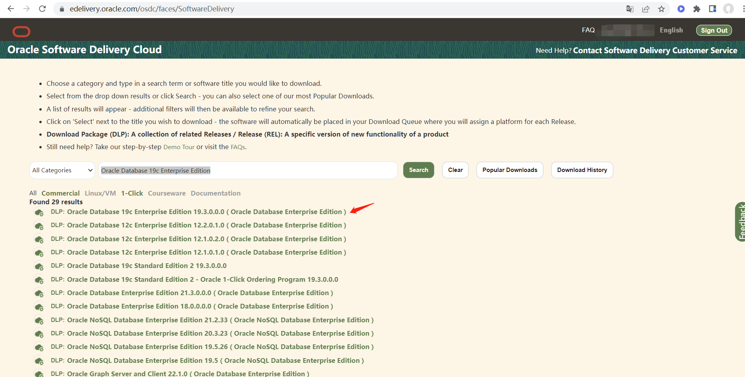Viewport: 745px width, 377px height.
Task: Select cloud icon for 1-Click Ordering Program row
Action: [39, 281]
